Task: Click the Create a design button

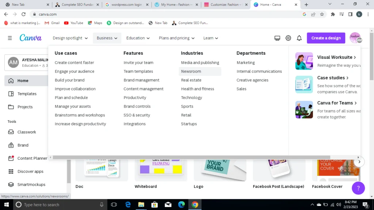Action: (x=326, y=38)
